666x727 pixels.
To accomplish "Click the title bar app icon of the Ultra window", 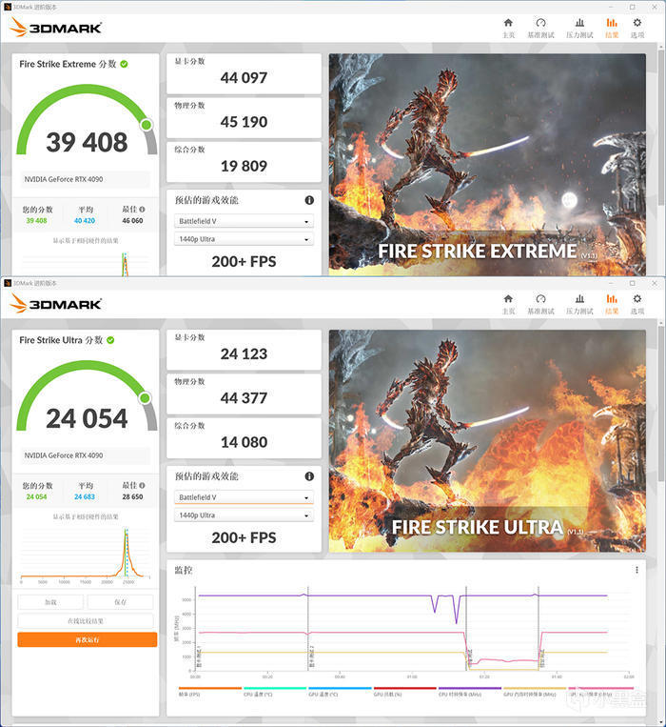I will [x=8, y=283].
